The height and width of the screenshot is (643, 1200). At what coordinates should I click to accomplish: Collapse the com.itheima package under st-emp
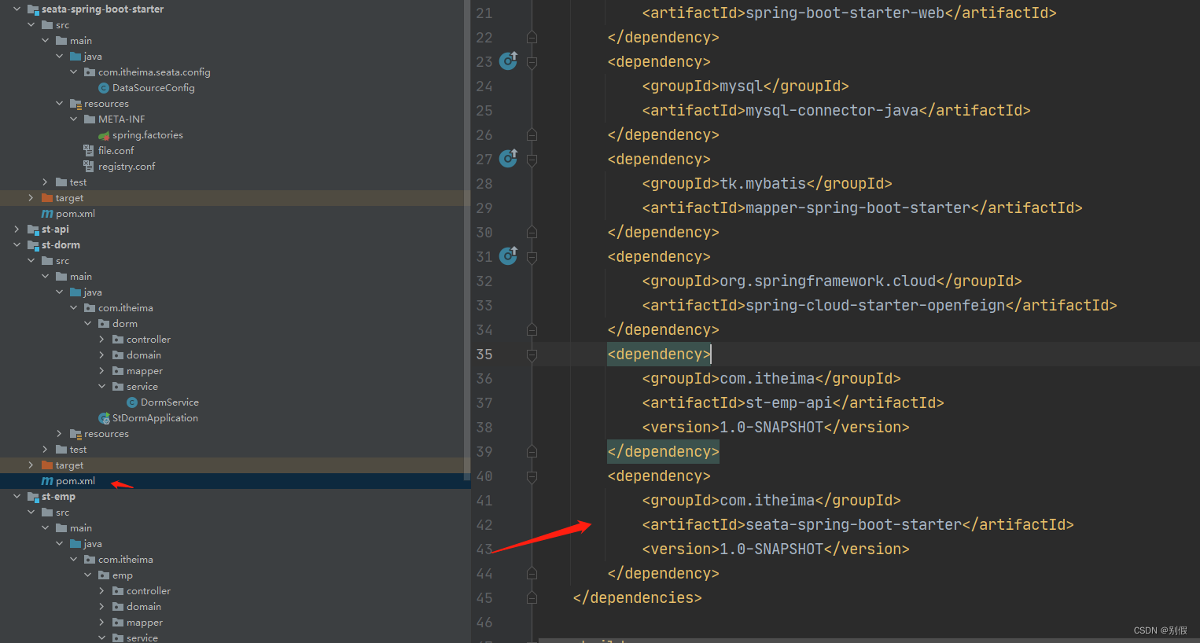pyautogui.click(x=74, y=560)
